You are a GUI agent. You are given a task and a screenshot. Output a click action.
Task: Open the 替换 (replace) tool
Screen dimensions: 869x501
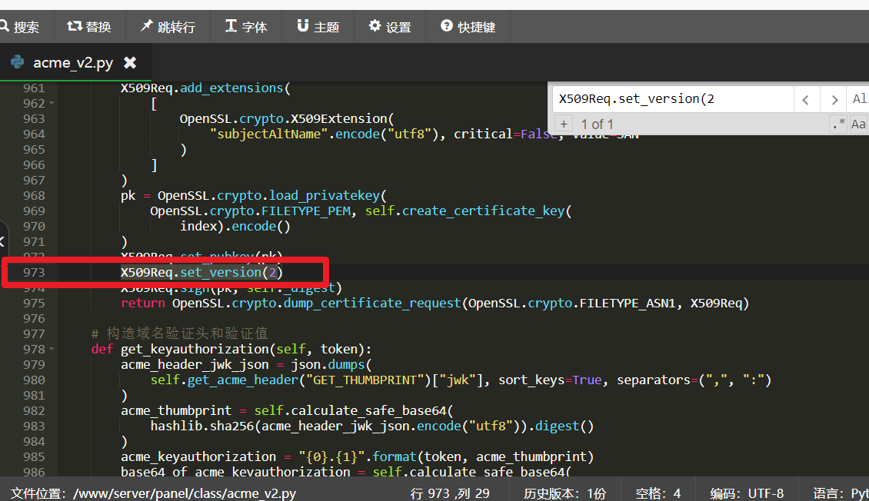89,27
